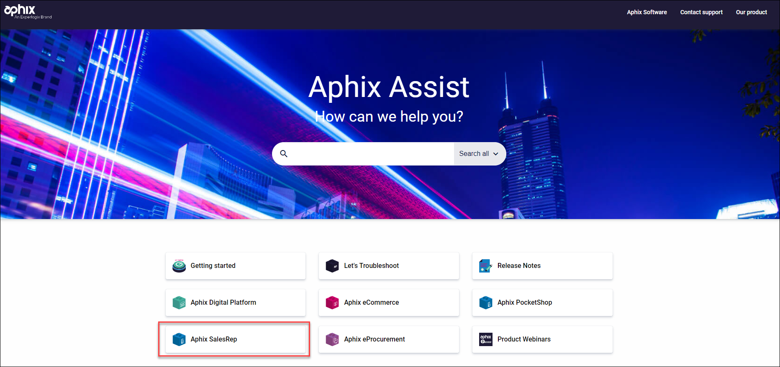Click the Aphix eCommerce pink cube icon
This screenshot has width=780, height=367.
coord(332,303)
